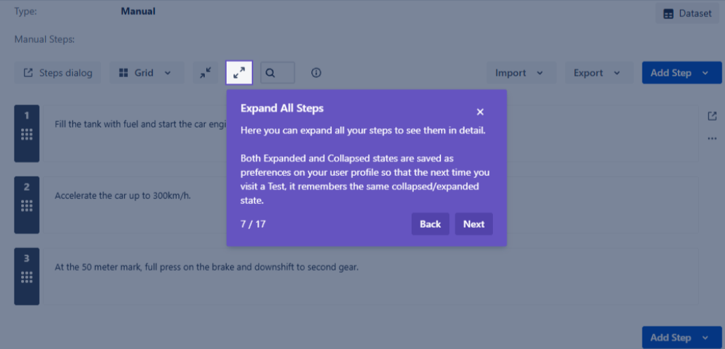725x349 pixels.
Task: Click the drag handle of step 3
Action: click(27, 277)
